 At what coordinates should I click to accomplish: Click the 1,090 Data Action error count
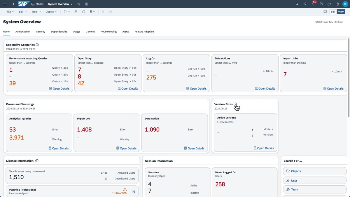152,130
